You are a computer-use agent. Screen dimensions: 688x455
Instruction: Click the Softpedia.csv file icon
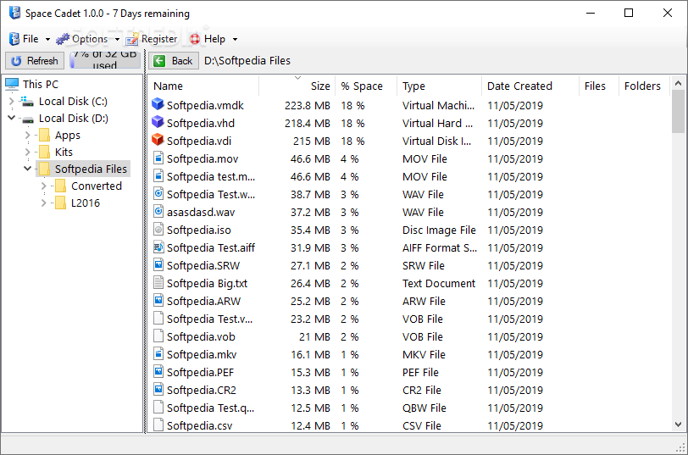[158, 424]
